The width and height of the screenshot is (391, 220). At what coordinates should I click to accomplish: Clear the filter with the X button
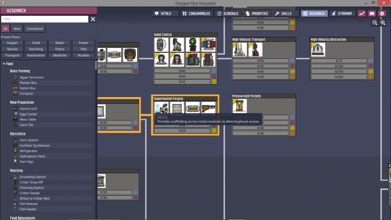[93, 19]
